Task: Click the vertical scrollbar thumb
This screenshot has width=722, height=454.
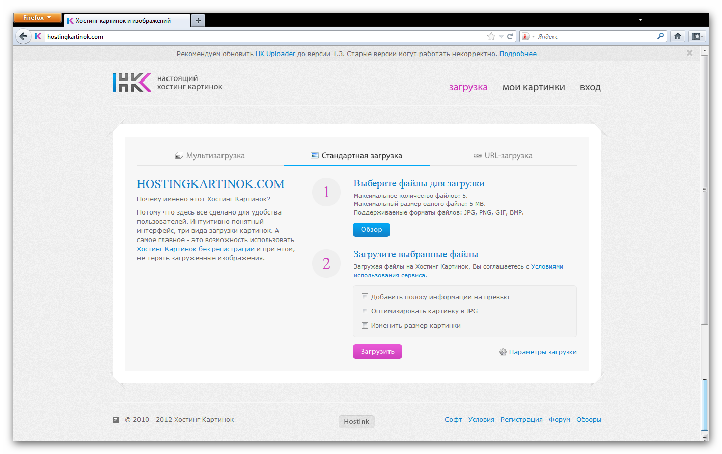Action: [x=705, y=190]
